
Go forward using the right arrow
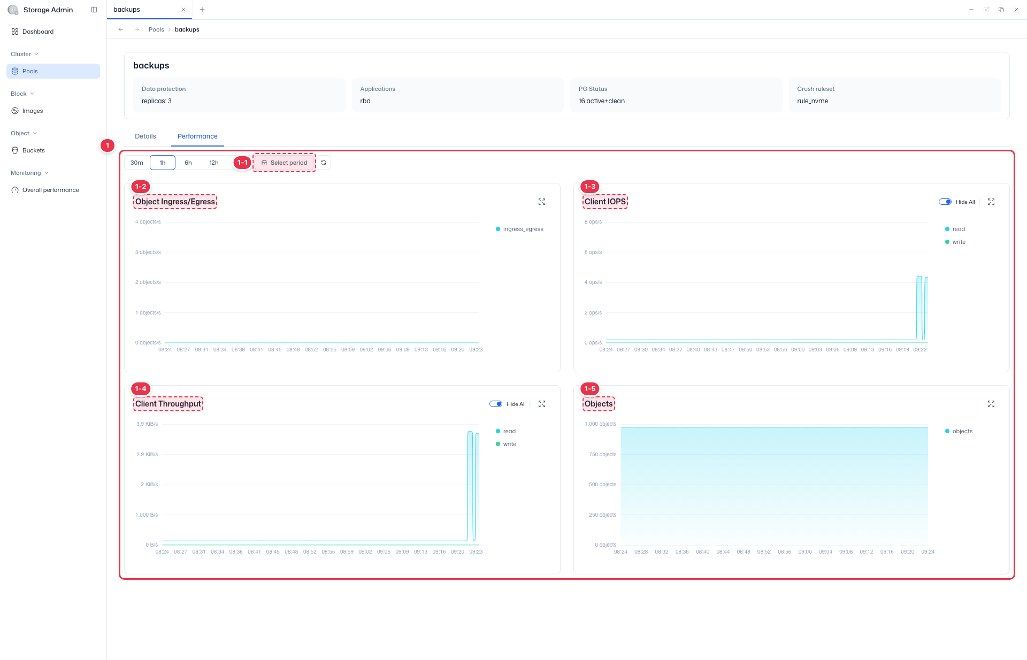(x=137, y=29)
